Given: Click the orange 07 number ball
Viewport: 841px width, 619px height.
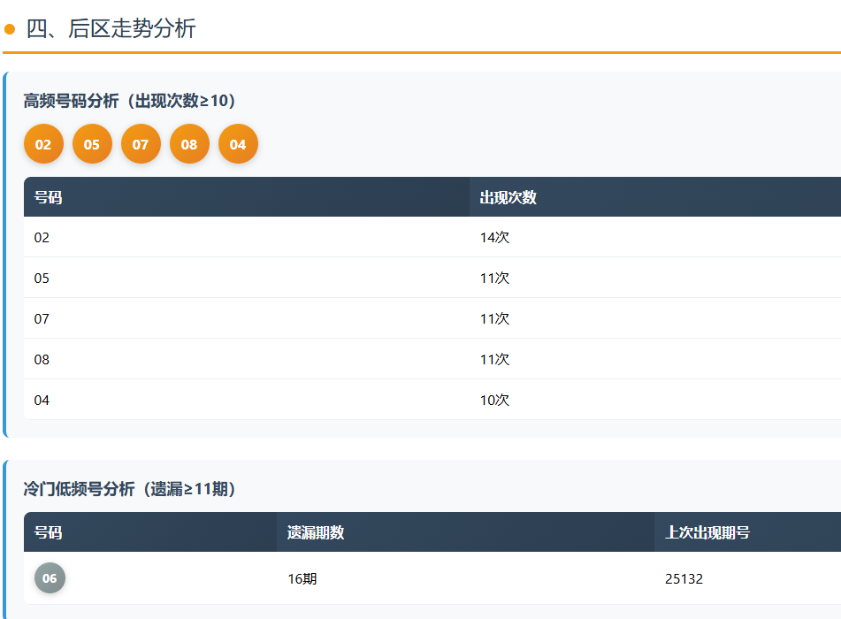Looking at the screenshot, I should (x=141, y=144).
